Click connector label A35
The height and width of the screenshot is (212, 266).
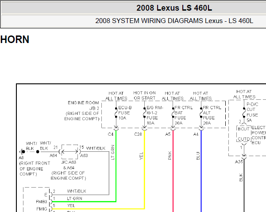click(x=239, y=162)
